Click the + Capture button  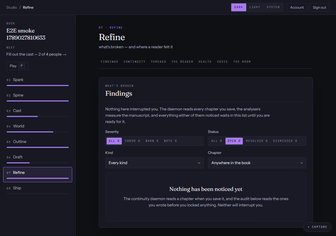click(x=317, y=227)
